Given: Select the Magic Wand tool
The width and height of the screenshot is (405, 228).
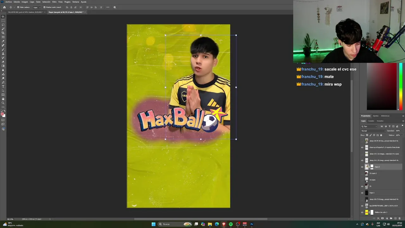Looking at the screenshot, I should coord(3,29).
